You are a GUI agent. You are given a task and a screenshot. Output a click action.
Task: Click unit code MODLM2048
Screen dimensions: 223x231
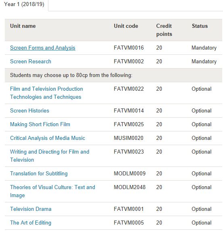pyautogui.click(x=129, y=187)
